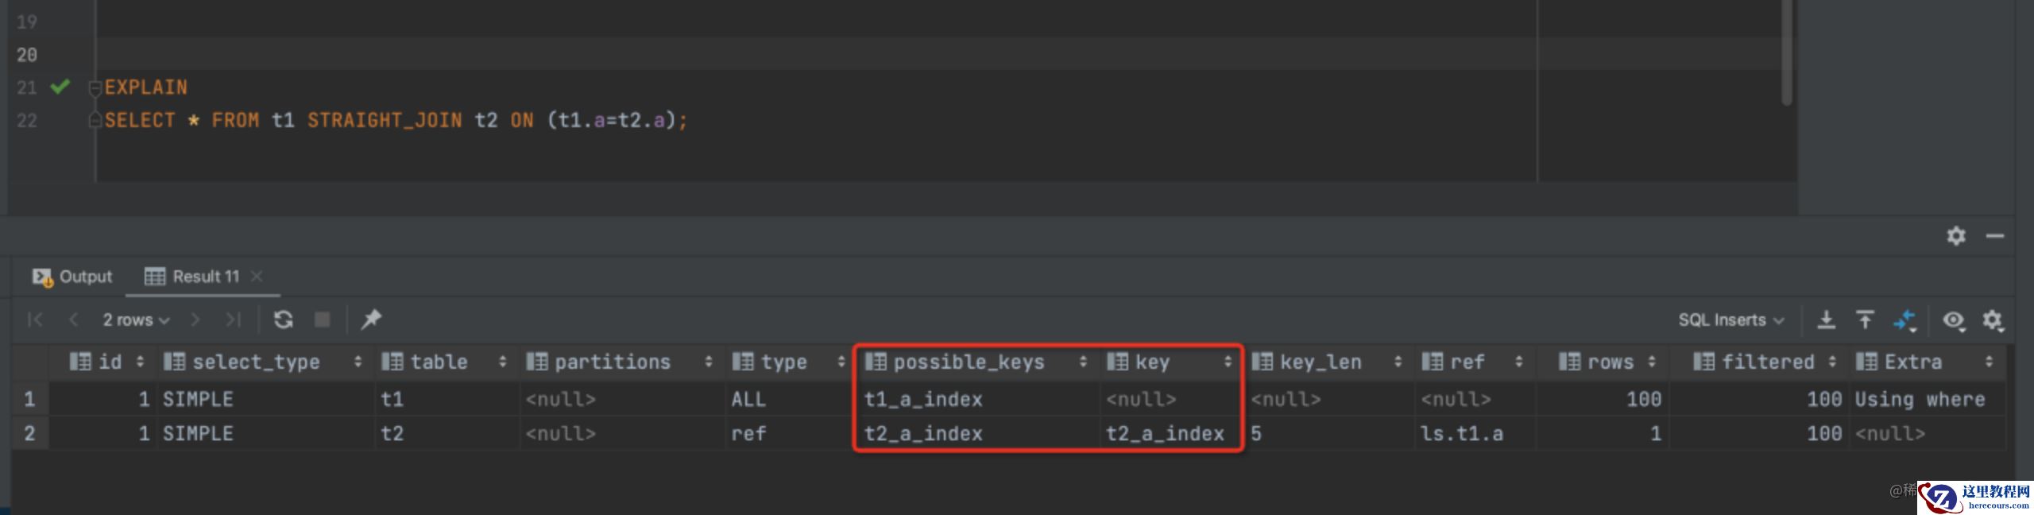Open result grid settings gear

1992,320
